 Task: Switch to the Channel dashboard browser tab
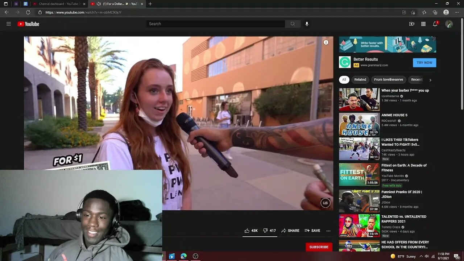pos(59,4)
